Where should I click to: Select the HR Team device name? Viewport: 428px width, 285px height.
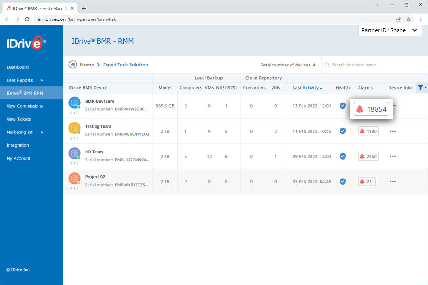(x=94, y=152)
